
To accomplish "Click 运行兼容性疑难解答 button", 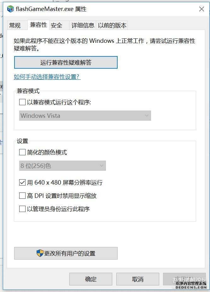I will pos(66,62).
